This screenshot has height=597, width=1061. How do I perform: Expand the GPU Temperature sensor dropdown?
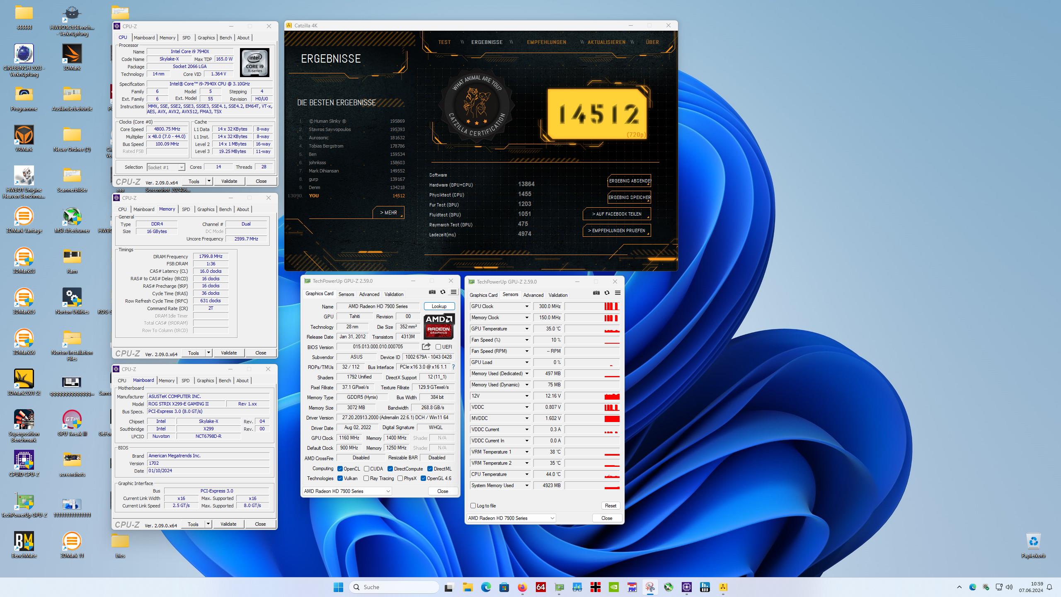point(527,329)
